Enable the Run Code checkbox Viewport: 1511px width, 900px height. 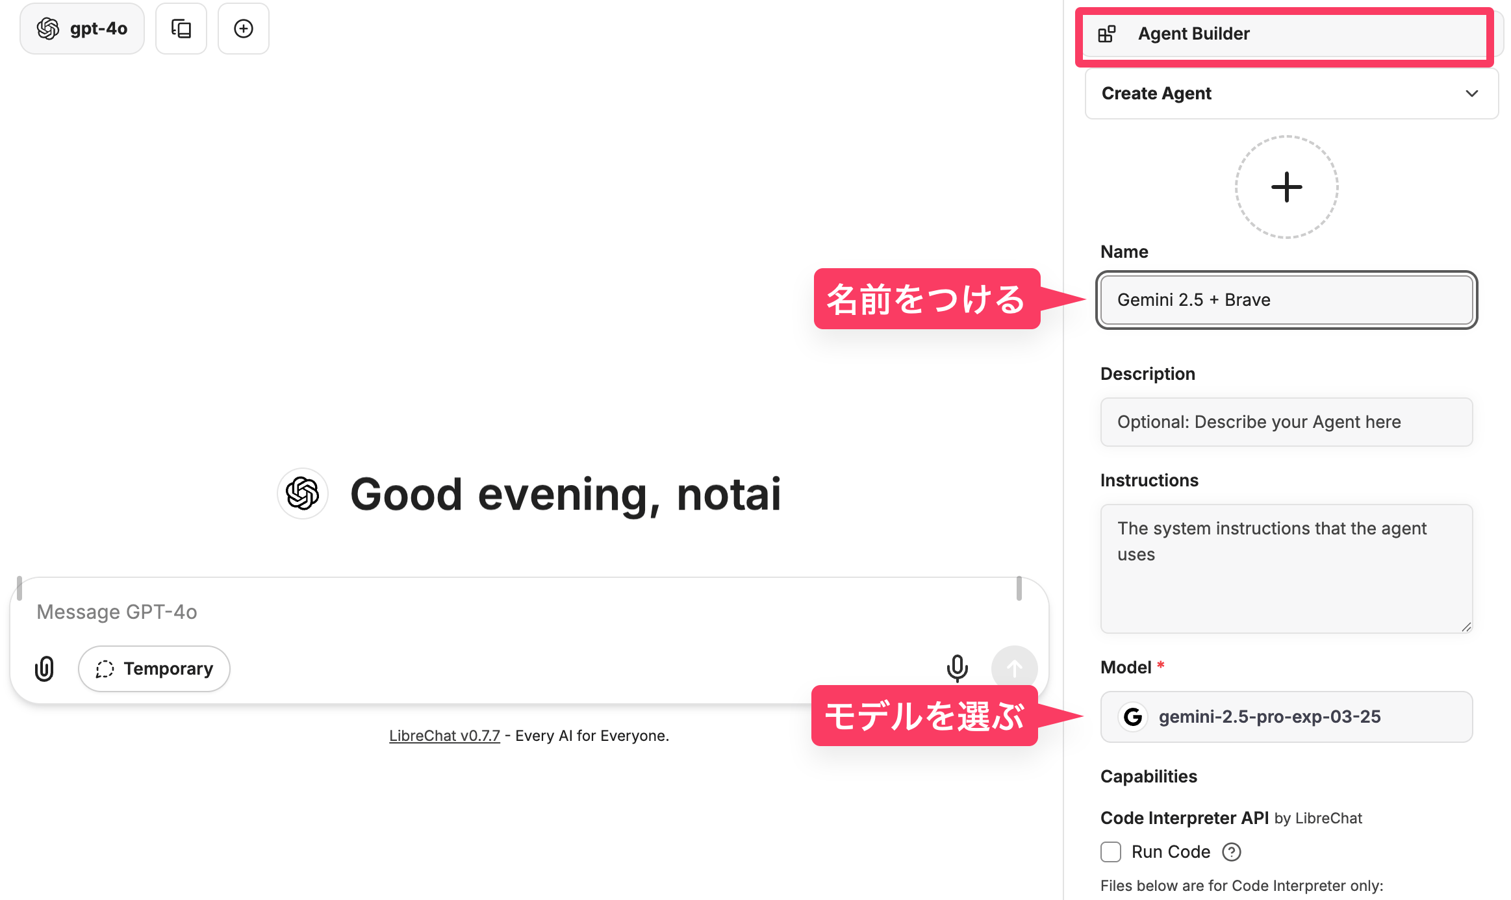(1111, 852)
